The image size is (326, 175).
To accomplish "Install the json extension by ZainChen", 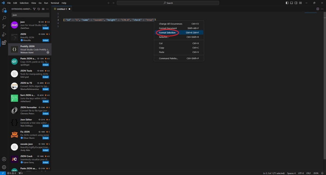I will (46, 28).
